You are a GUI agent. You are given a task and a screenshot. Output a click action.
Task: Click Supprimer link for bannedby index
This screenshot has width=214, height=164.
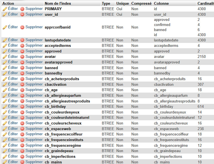(x=34, y=73)
